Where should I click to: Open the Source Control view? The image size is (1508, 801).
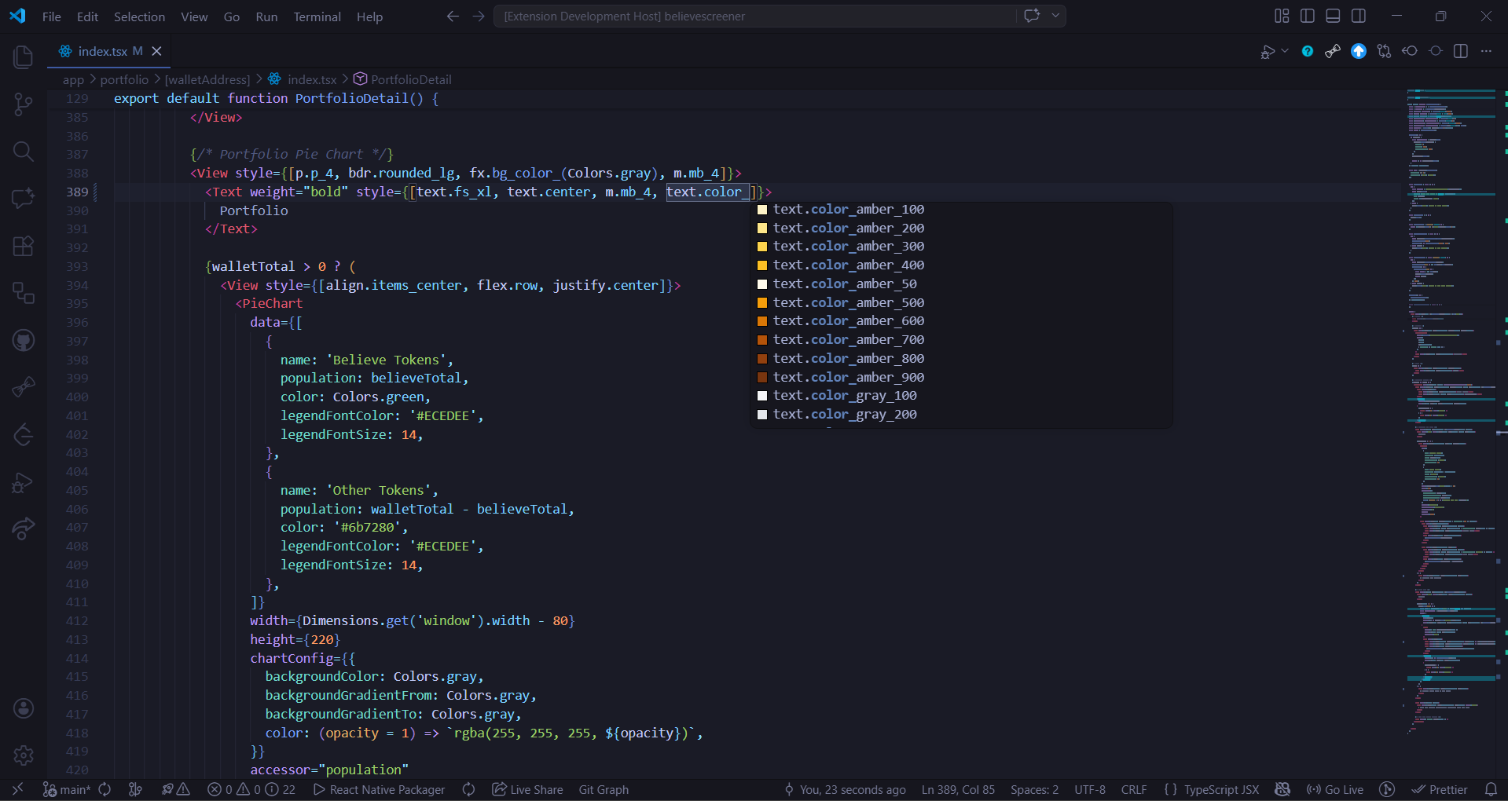tap(24, 104)
